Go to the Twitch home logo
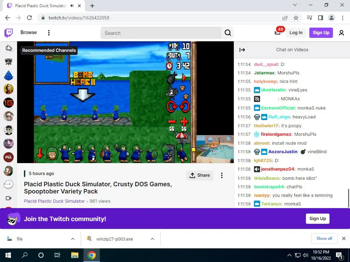Image resolution: width=350 pixels, height=262 pixels. tap(9, 33)
